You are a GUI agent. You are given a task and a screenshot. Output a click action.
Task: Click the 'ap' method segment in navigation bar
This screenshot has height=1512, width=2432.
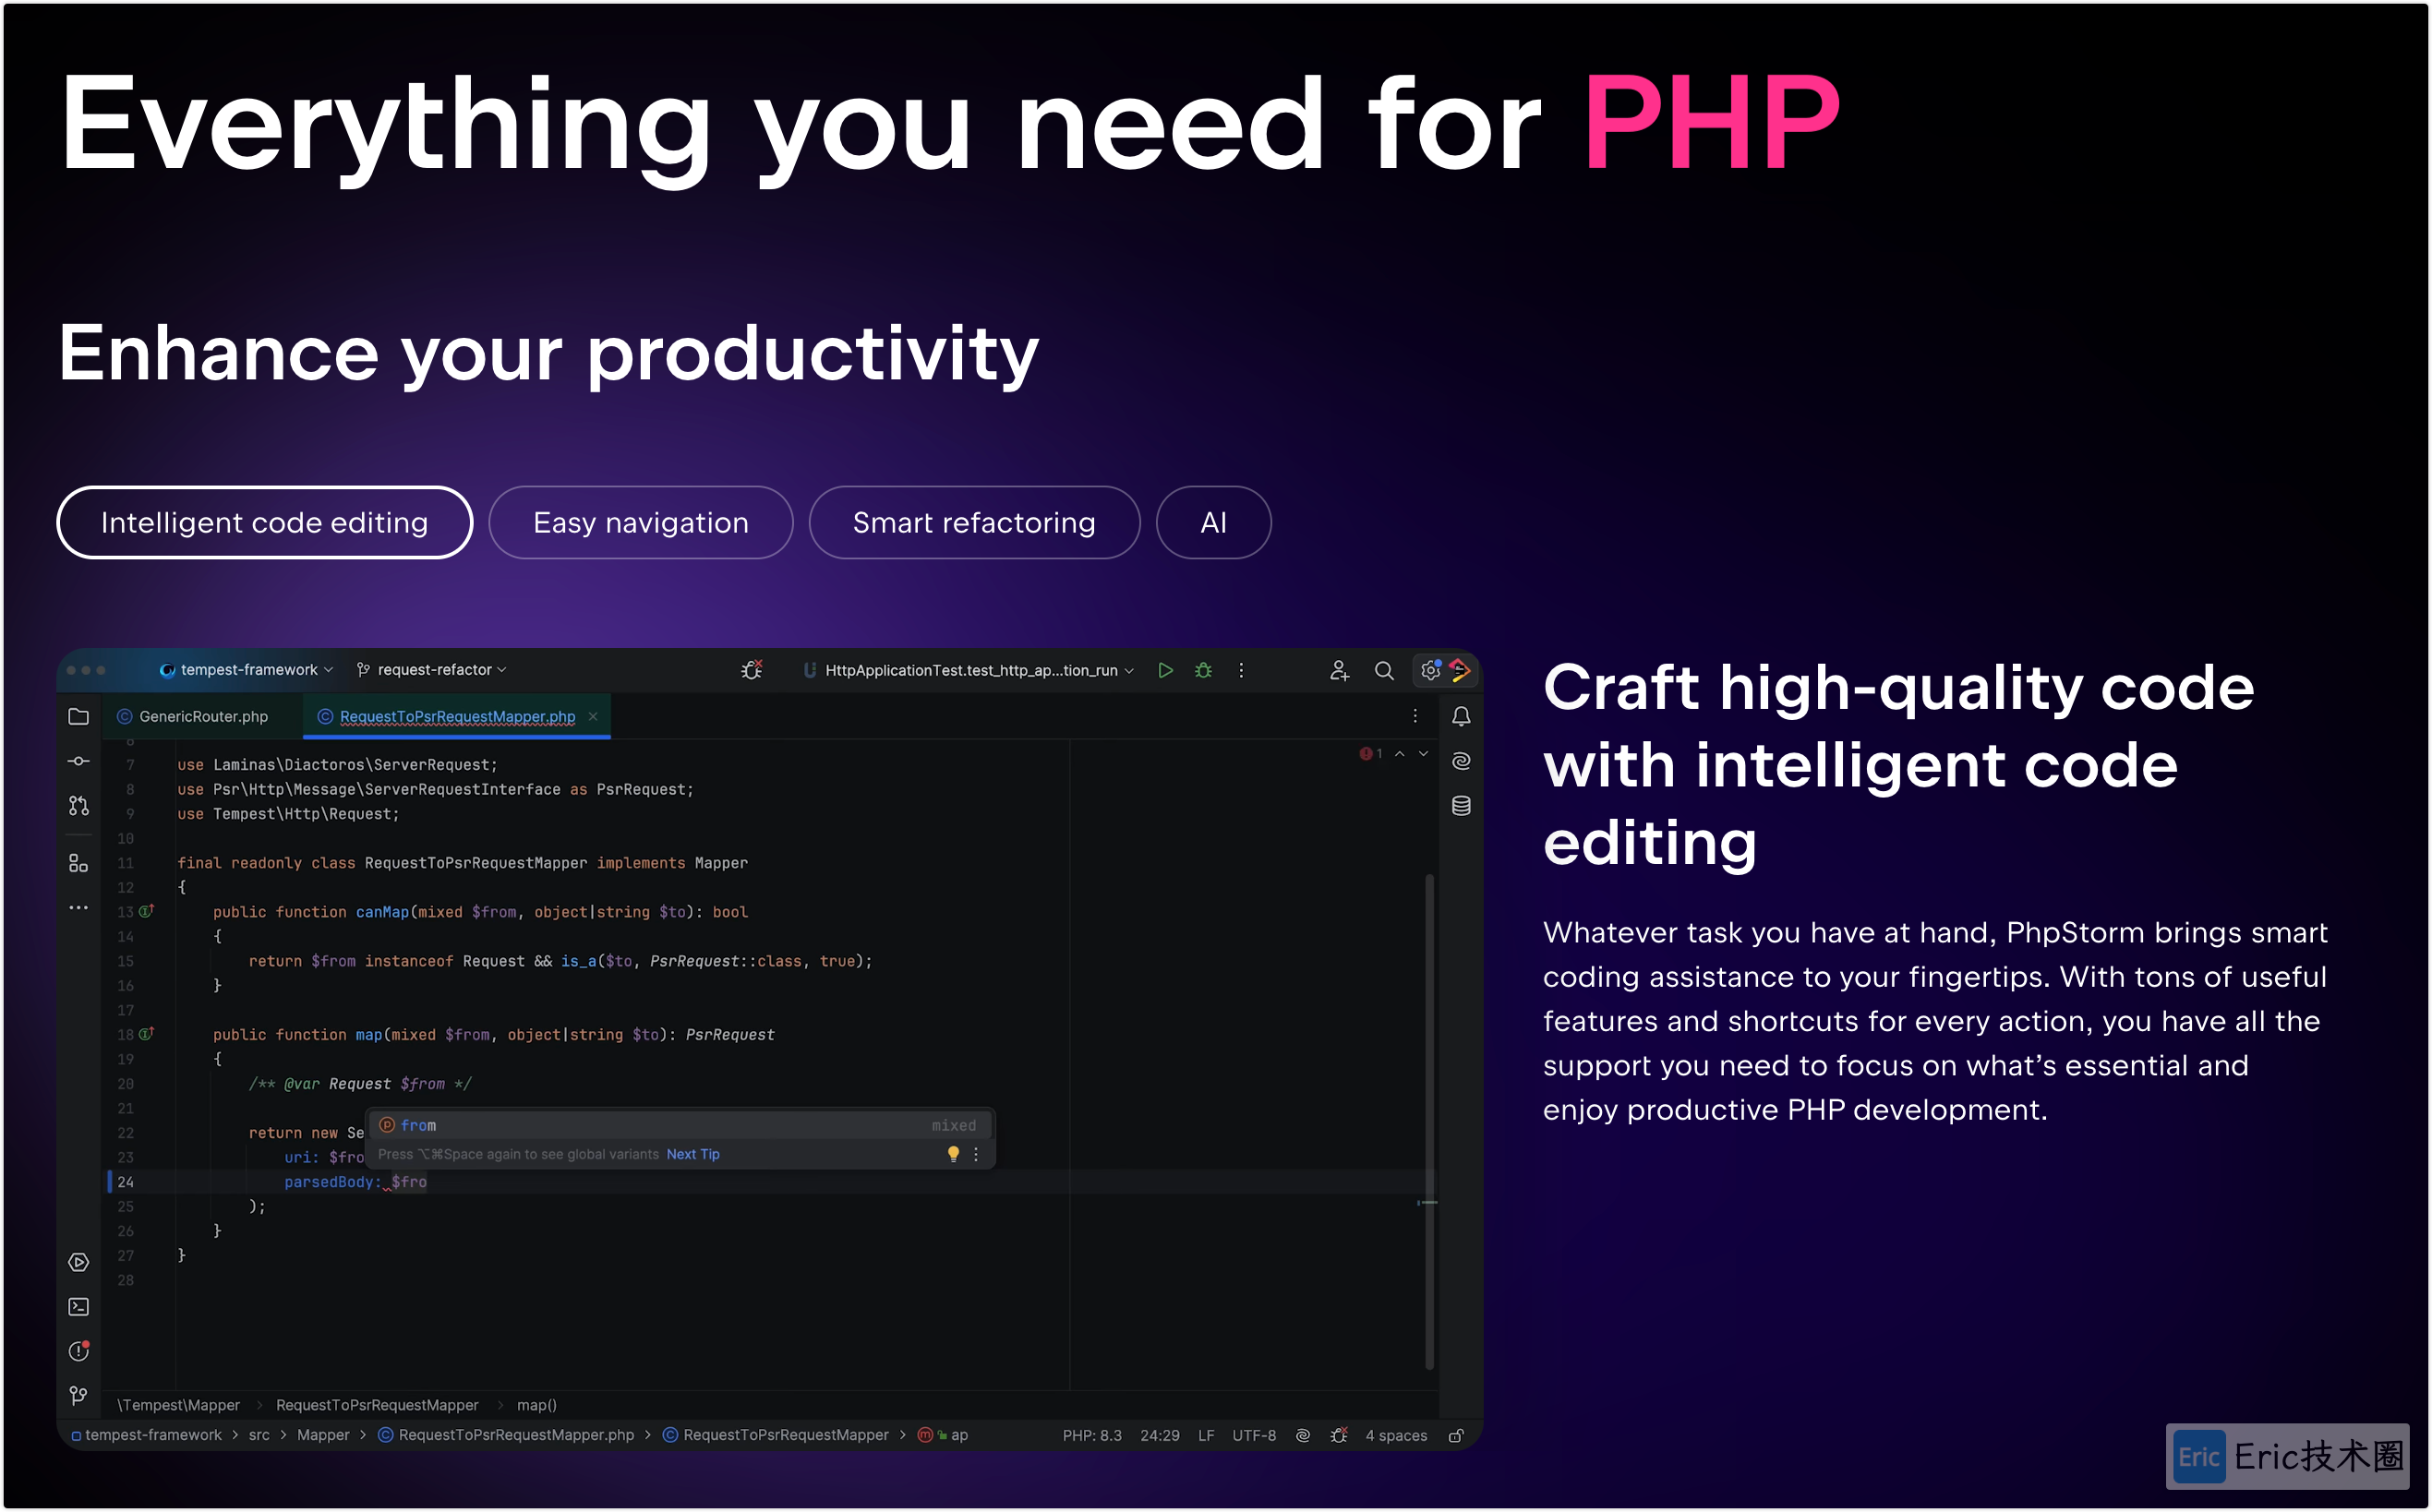coord(944,1435)
